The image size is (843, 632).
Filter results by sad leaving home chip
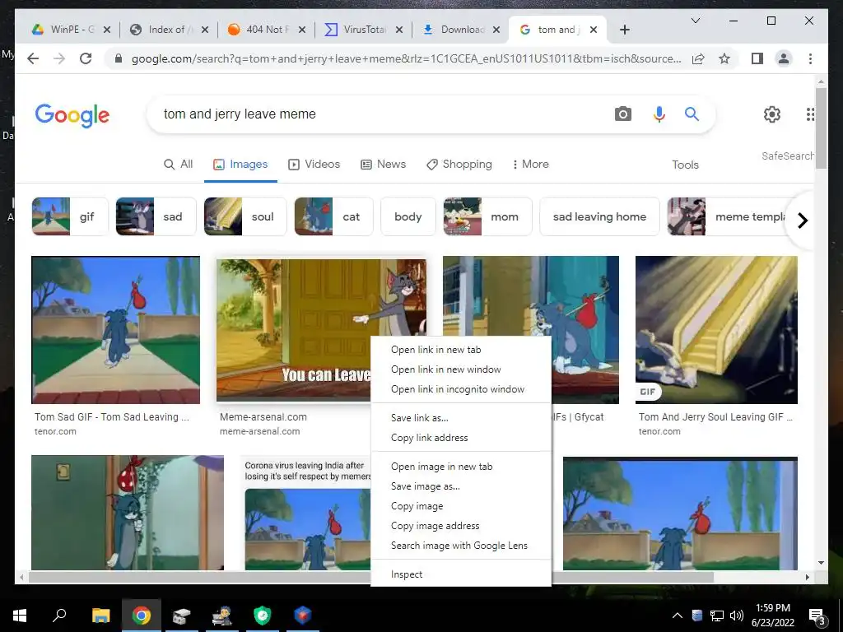pyautogui.click(x=599, y=216)
